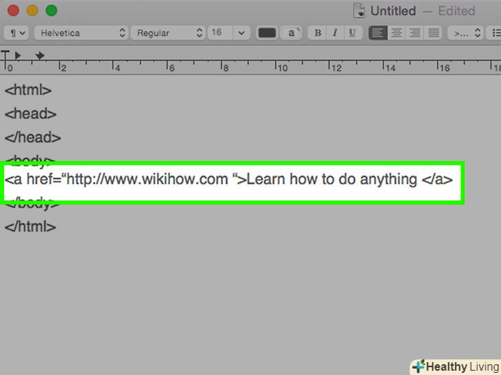Image resolution: width=501 pixels, height=375 pixels.
Task: Expand the font size dropdown arrow
Action: click(242, 33)
